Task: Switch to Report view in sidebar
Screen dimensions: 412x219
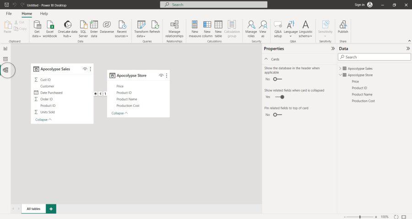Action: pyautogui.click(x=5, y=49)
